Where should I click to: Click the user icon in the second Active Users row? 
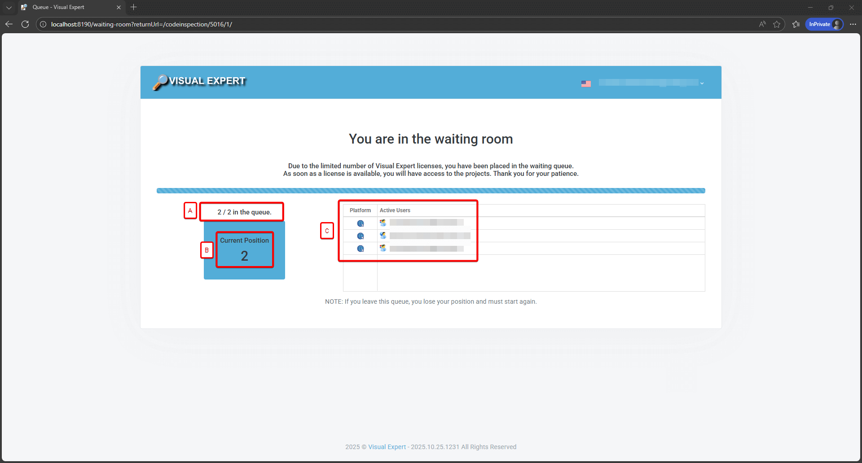click(x=383, y=235)
